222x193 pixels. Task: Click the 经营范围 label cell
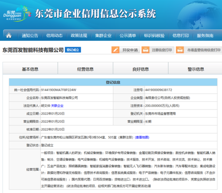[x=25, y=169]
